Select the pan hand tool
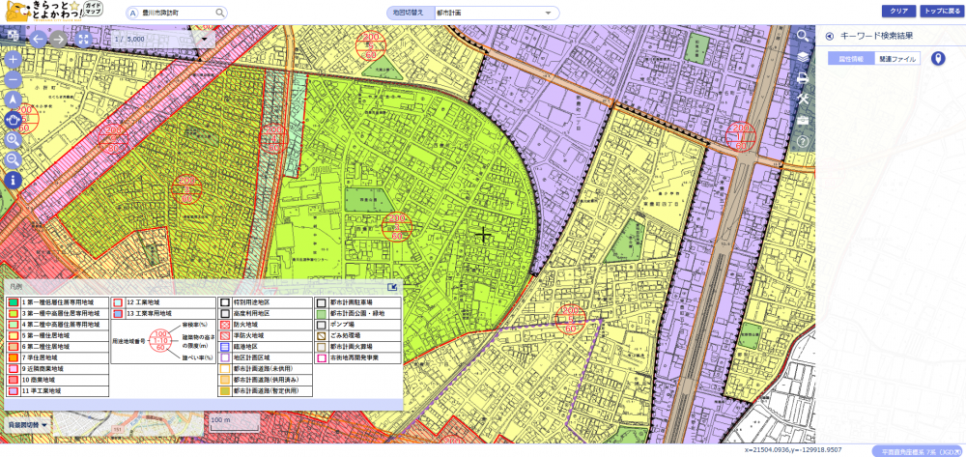This screenshot has height=457, width=966. tap(14, 120)
